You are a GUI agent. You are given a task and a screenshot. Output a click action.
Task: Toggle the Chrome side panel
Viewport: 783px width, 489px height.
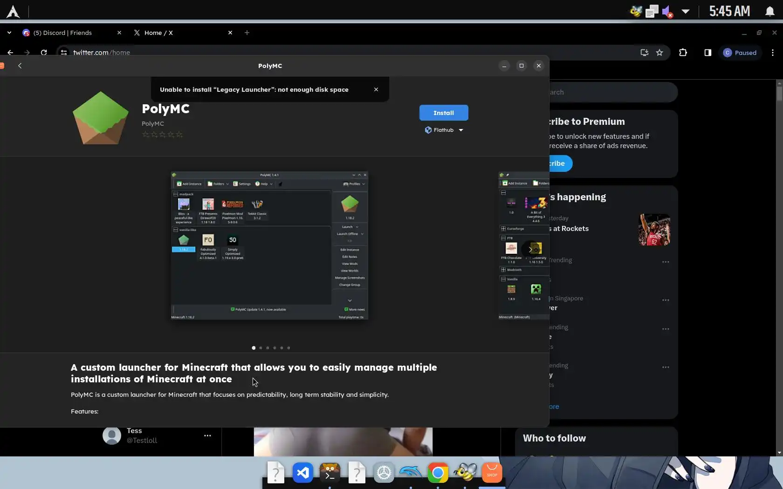(x=708, y=53)
